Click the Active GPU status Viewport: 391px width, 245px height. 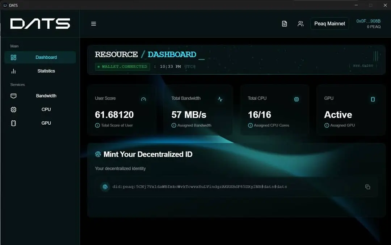(338, 115)
